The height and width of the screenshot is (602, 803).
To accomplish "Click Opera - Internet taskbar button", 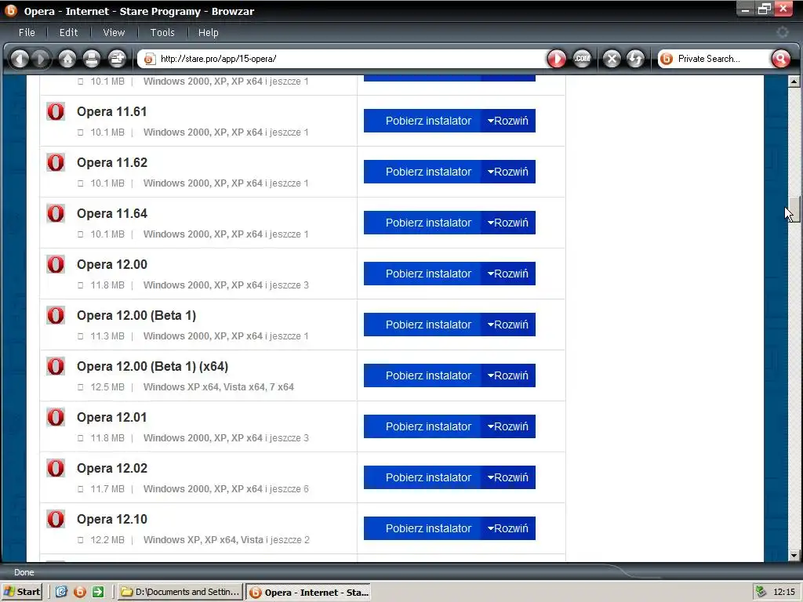I will (x=308, y=592).
